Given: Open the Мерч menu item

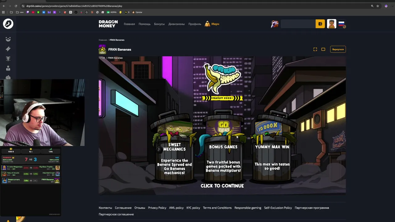Looking at the screenshot, I should point(212,24).
